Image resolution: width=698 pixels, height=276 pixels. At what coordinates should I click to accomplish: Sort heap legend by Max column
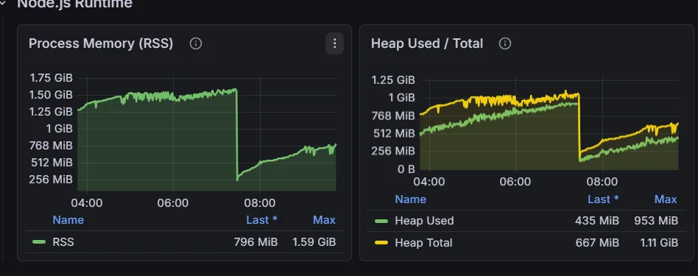(x=666, y=199)
